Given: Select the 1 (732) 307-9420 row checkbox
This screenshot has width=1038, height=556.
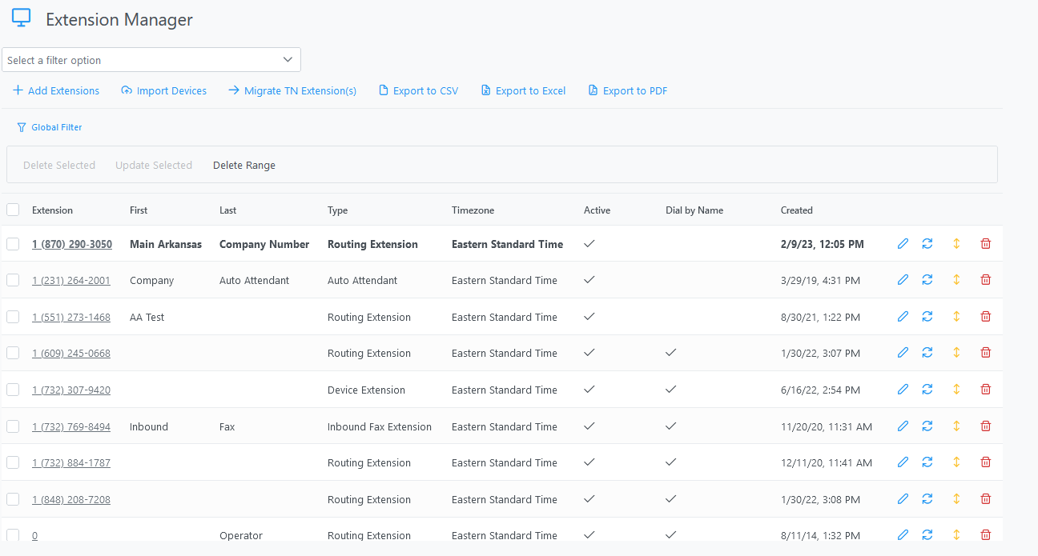Looking at the screenshot, I should [13, 390].
